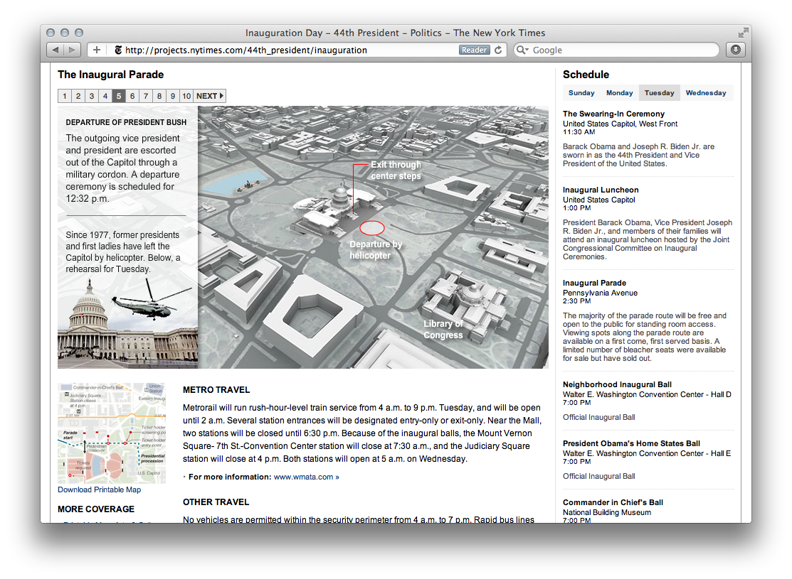Open the www.wmata.com link

[x=304, y=477]
